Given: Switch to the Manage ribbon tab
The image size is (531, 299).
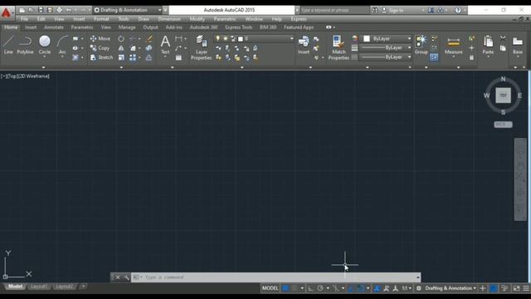Looking at the screenshot, I should point(127,27).
